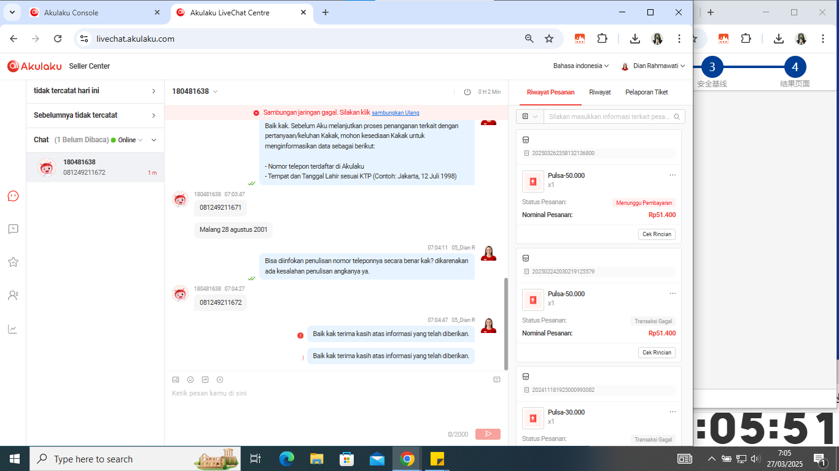Open the emoji picker in chat toolbar
The height and width of the screenshot is (471, 839).
tap(190, 380)
